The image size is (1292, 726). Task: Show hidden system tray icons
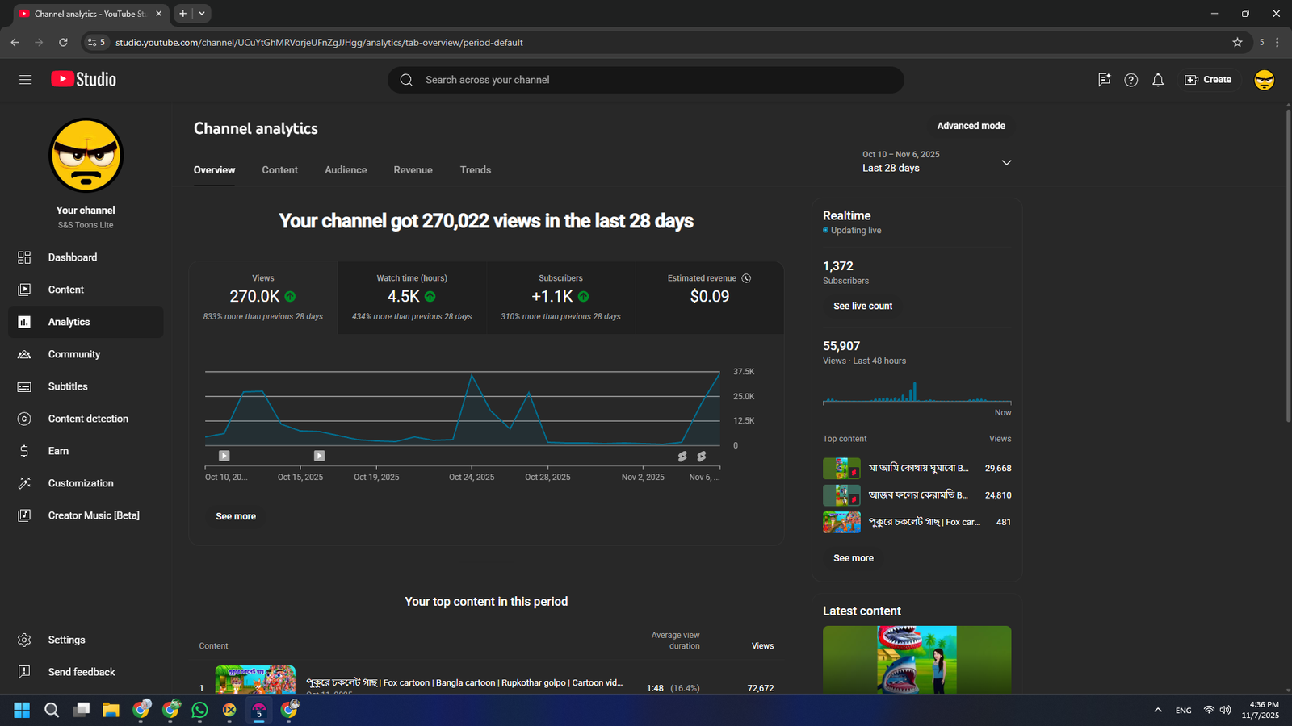pyautogui.click(x=1157, y=710)
